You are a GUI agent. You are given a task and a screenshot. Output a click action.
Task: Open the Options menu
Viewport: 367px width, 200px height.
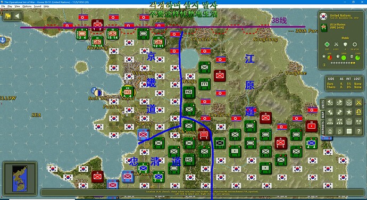point(27,6)
